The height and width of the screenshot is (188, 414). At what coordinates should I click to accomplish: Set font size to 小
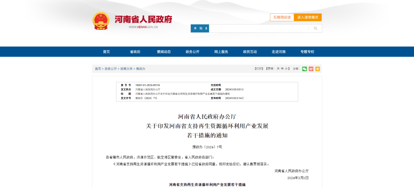pos(286,69)
